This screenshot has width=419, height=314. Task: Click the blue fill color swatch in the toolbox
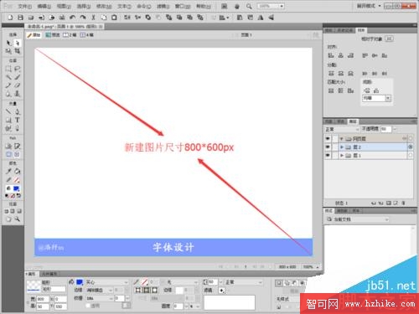[x=17, y=188]
